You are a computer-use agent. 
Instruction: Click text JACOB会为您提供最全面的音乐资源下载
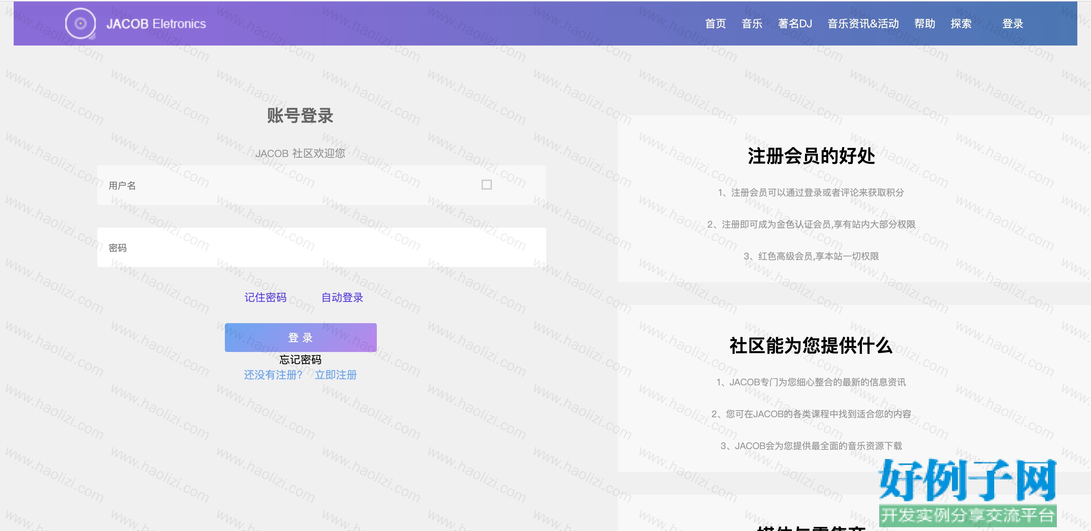[818, 446]
